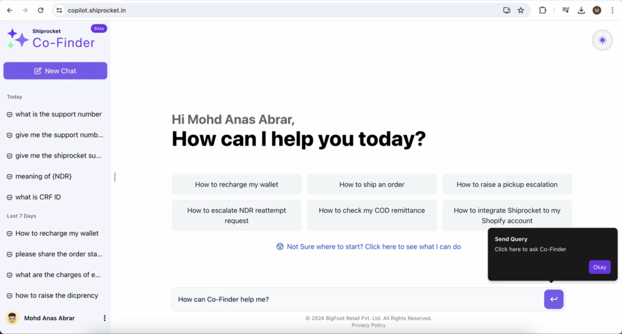Click the sidebar collapse handle

(115, 177)
